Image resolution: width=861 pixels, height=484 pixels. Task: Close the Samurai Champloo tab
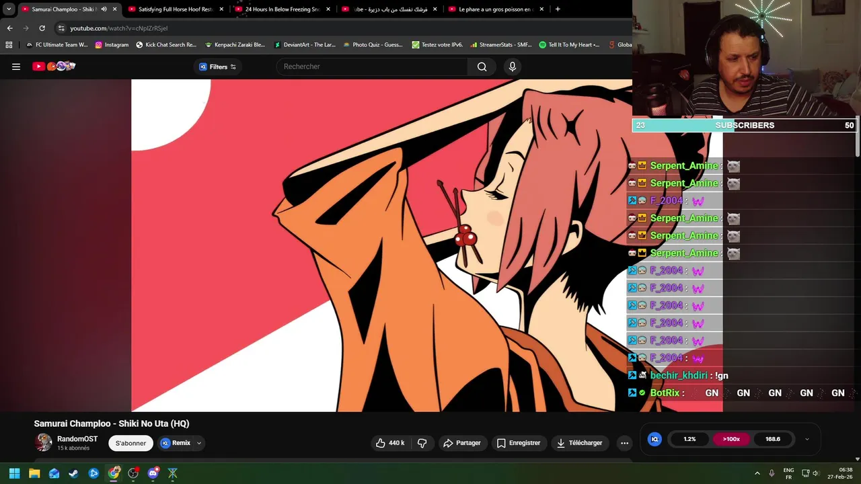(114, 9)
